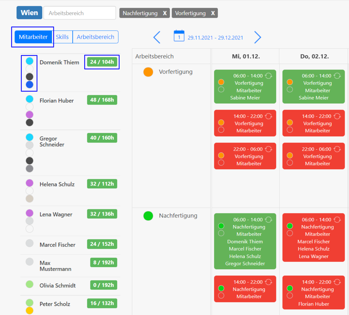Open the 29.11.2021 - 29.12.2021 date range

215,38
